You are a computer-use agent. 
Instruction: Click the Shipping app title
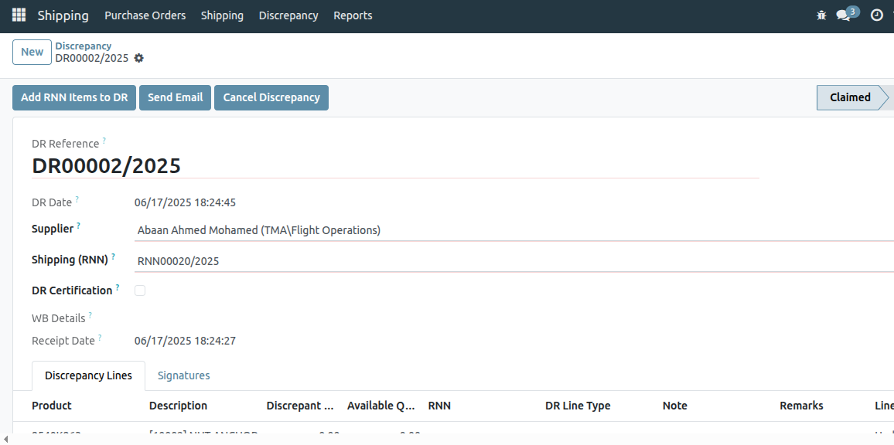point(63,15)
